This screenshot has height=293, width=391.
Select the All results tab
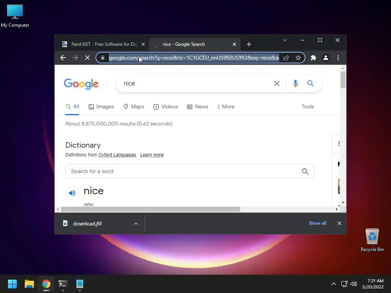pyautogui.click(x=72, y=107)
